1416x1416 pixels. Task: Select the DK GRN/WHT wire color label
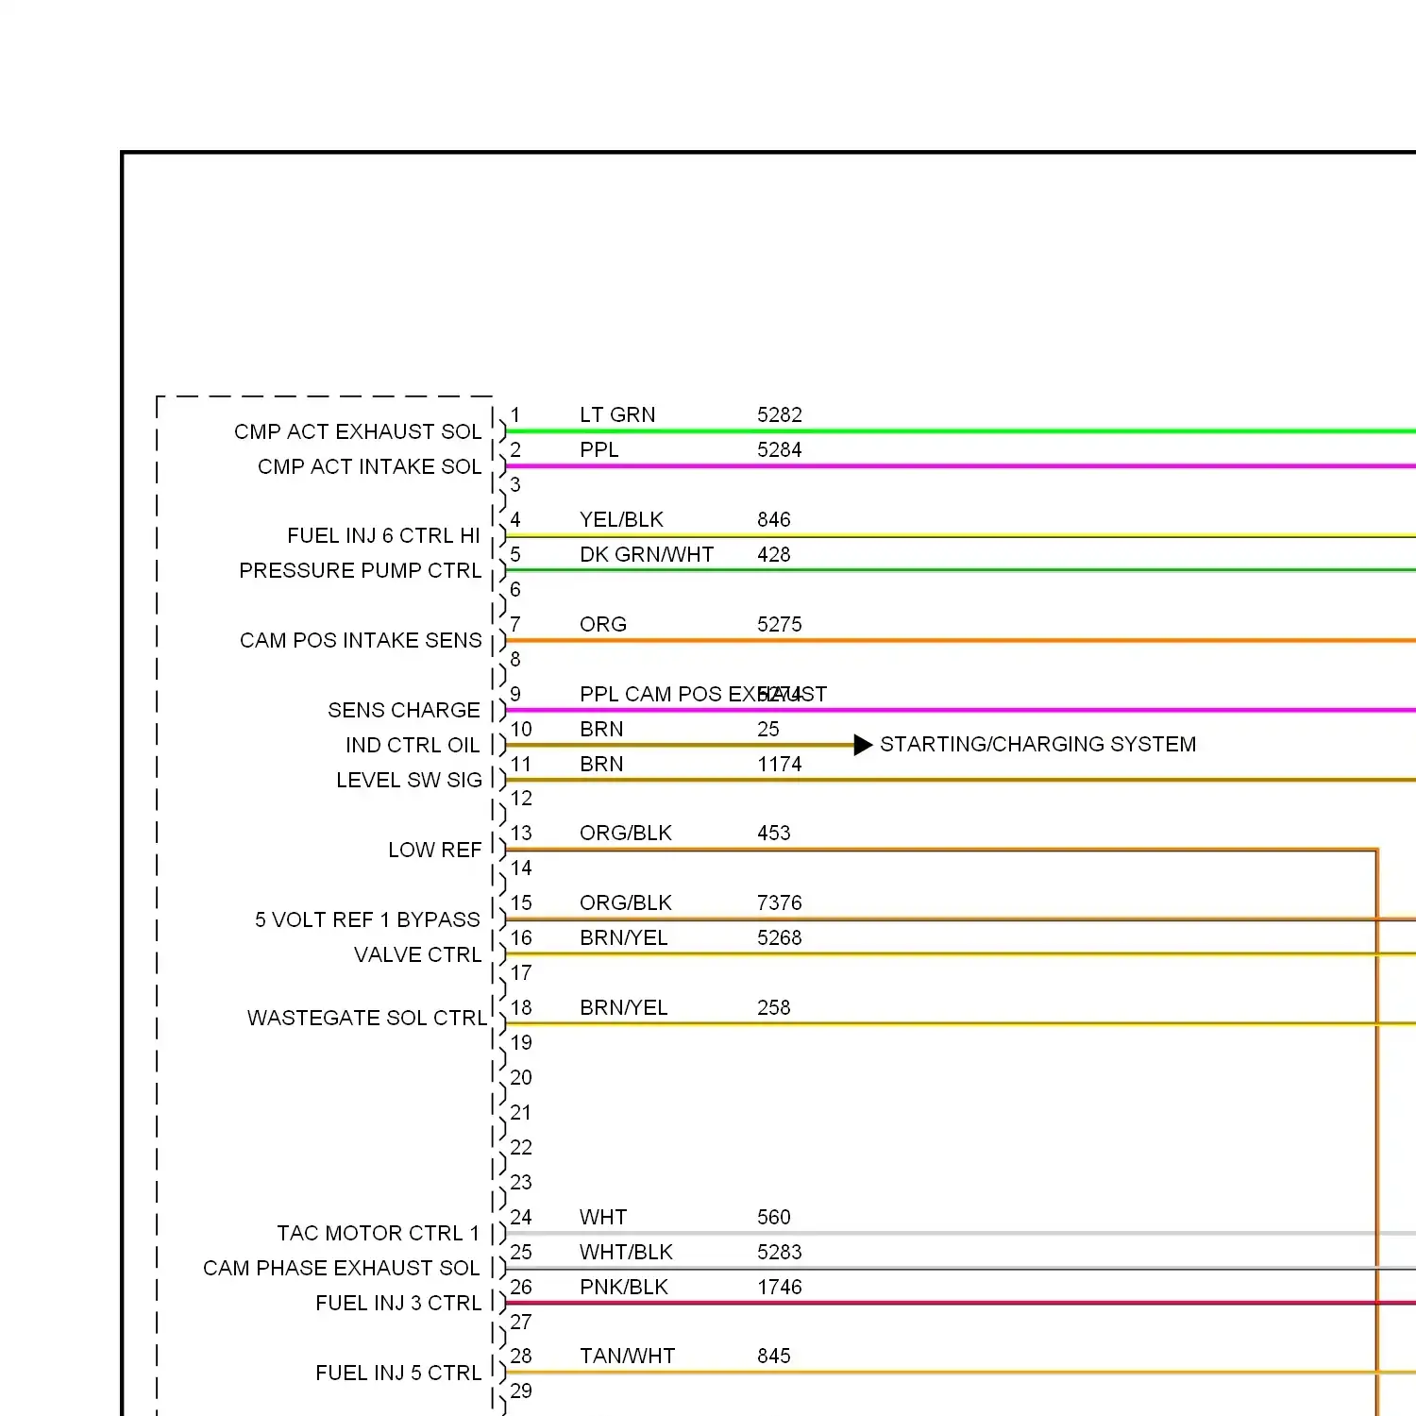tap(647, 555)
